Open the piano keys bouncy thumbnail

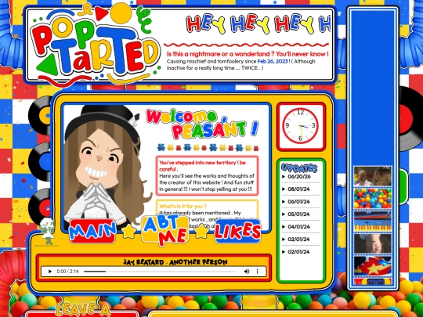(x=373, y=222)
